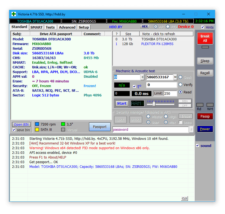Clear the log with CLS button

coord(184,198)
